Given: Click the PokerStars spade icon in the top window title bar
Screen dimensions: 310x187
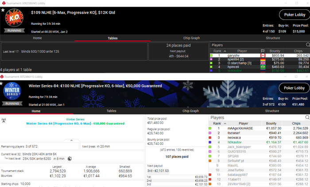Looking at the screenshot, I should tap(4, 3).
